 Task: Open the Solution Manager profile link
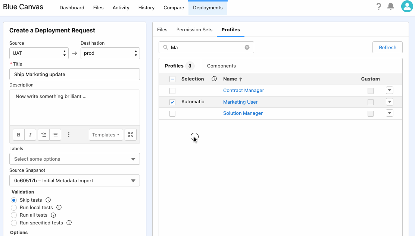tap(243, 113)
